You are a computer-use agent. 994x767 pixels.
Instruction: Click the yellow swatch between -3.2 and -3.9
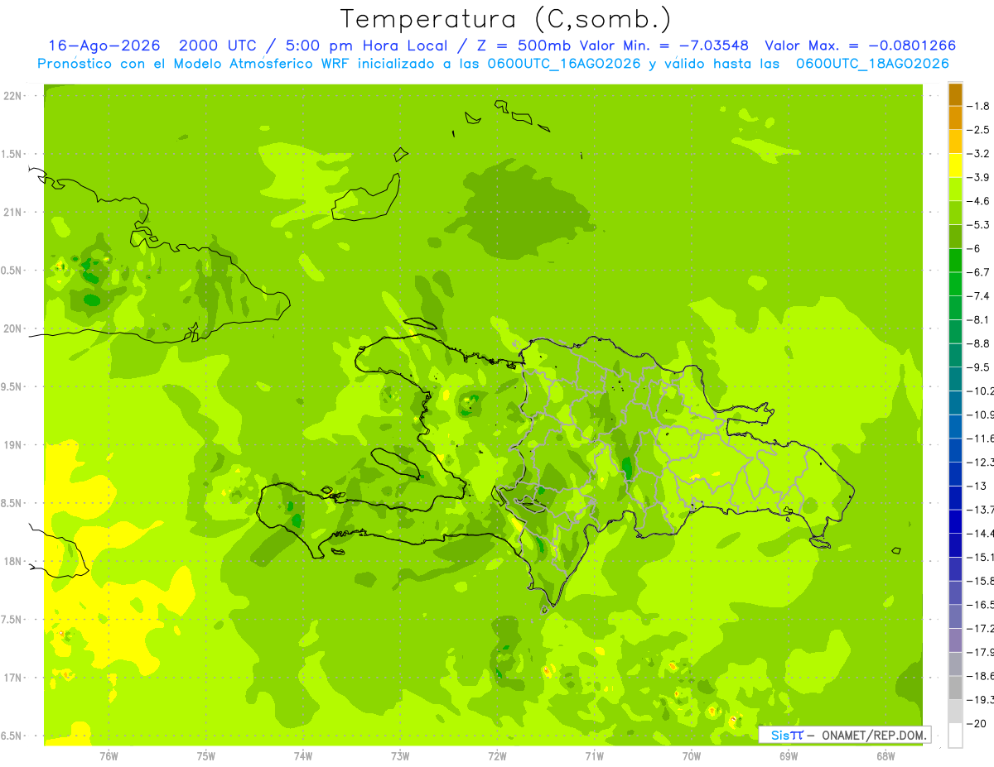point(955,165)
